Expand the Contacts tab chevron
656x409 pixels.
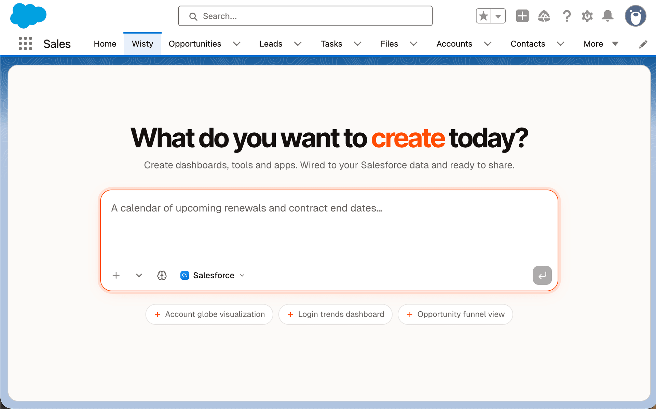coord(561,44)
